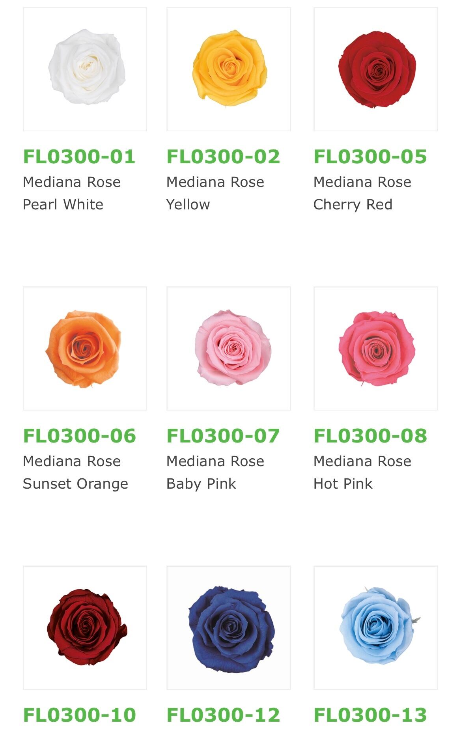Select the Yellow rose image
The width and height of the screenshot is (461, 730).
tap(228, 69)
